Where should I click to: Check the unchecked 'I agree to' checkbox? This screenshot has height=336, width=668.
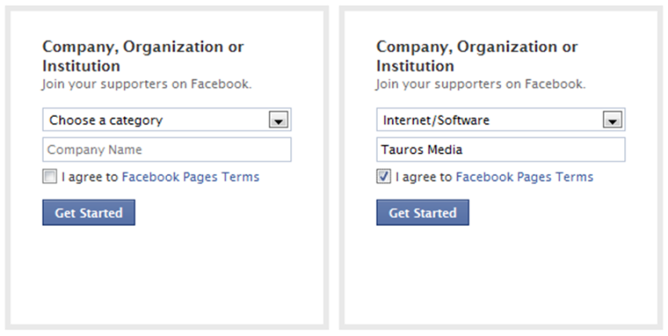coord(50,177)
